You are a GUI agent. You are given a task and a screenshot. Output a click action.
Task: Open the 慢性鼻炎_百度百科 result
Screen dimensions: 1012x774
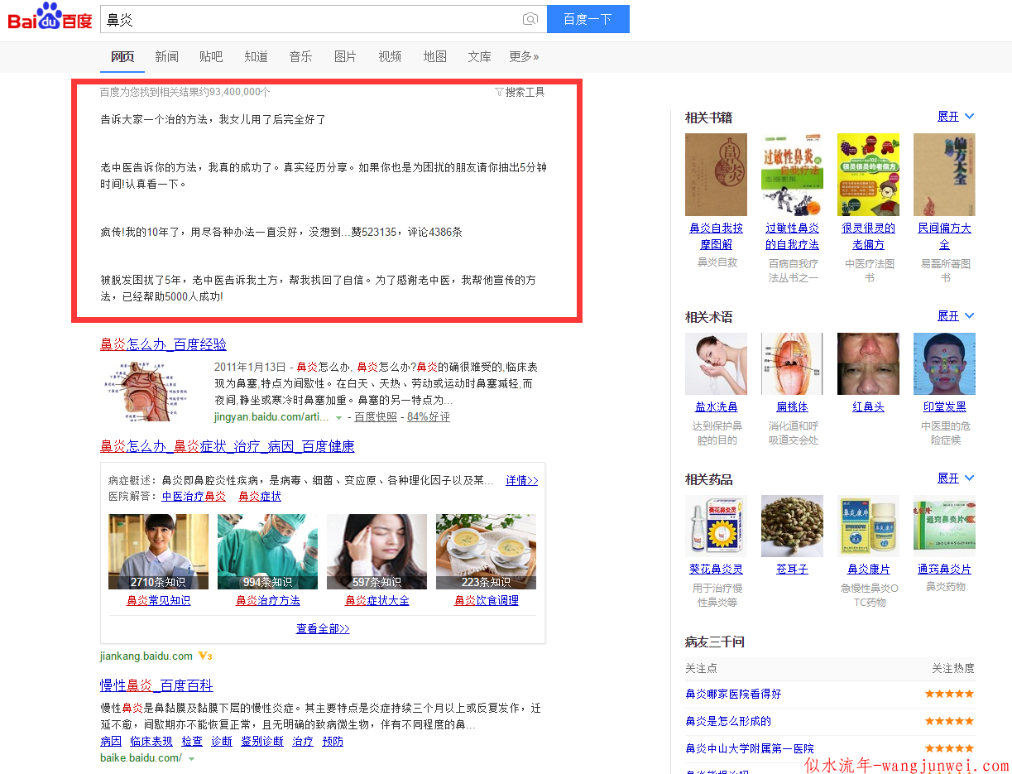pos(156,685)
